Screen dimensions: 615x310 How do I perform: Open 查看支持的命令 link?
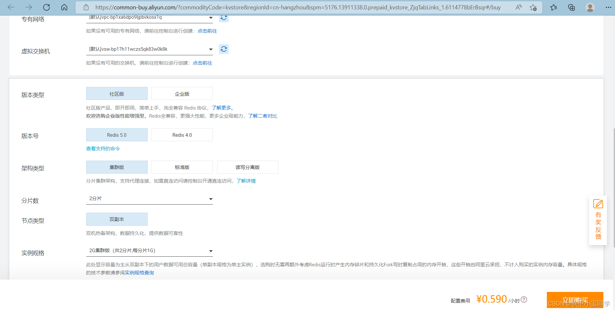(x=103, y=148)
